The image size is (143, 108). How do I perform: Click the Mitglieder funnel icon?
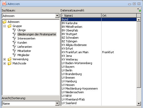pos(14,55)
